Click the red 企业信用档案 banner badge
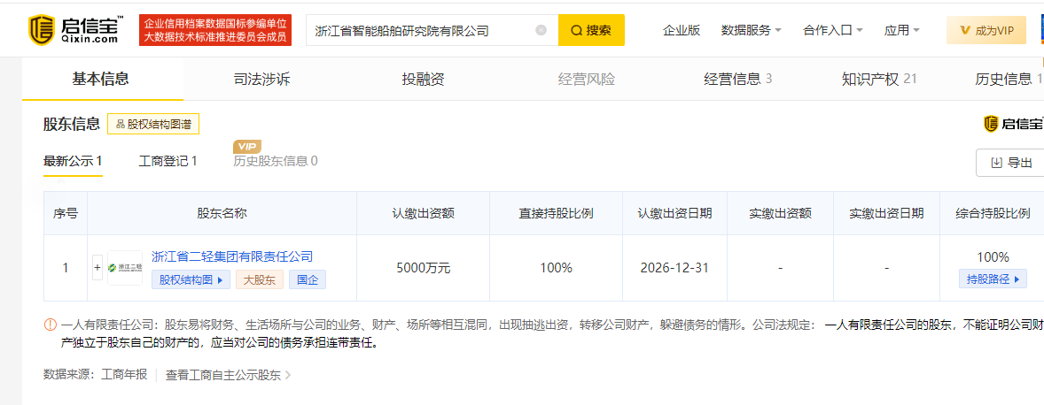This screenshot has height=405, width=1044. pos(215,30)
